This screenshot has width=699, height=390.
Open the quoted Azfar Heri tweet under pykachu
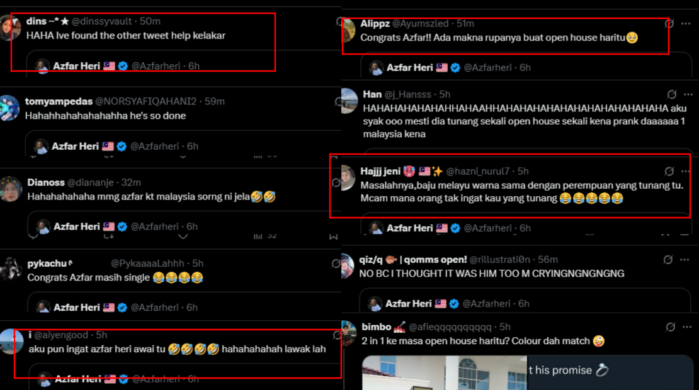185,306
